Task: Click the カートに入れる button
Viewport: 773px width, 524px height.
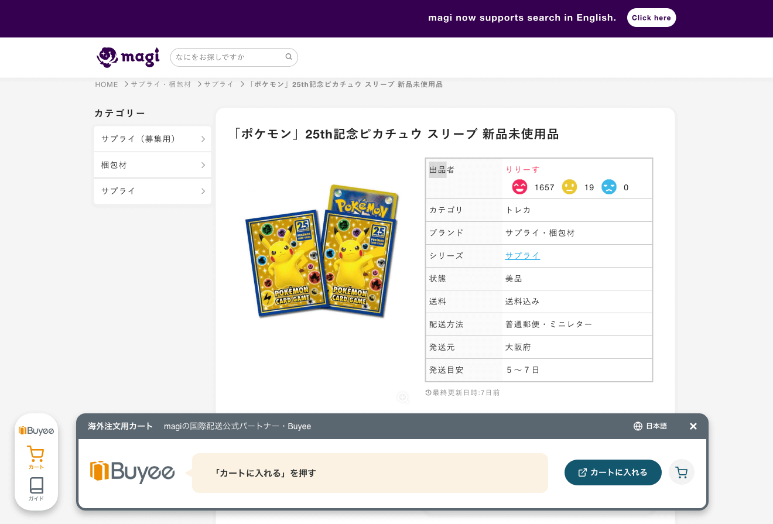Action: [x=613, y=472]
